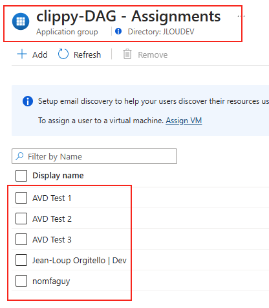This screenshot has height=308, width=269.
Task: Click the Add button label
Action: 40,54
